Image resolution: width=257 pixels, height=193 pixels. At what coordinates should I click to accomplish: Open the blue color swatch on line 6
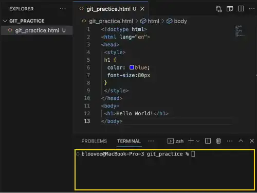point(132,67)
